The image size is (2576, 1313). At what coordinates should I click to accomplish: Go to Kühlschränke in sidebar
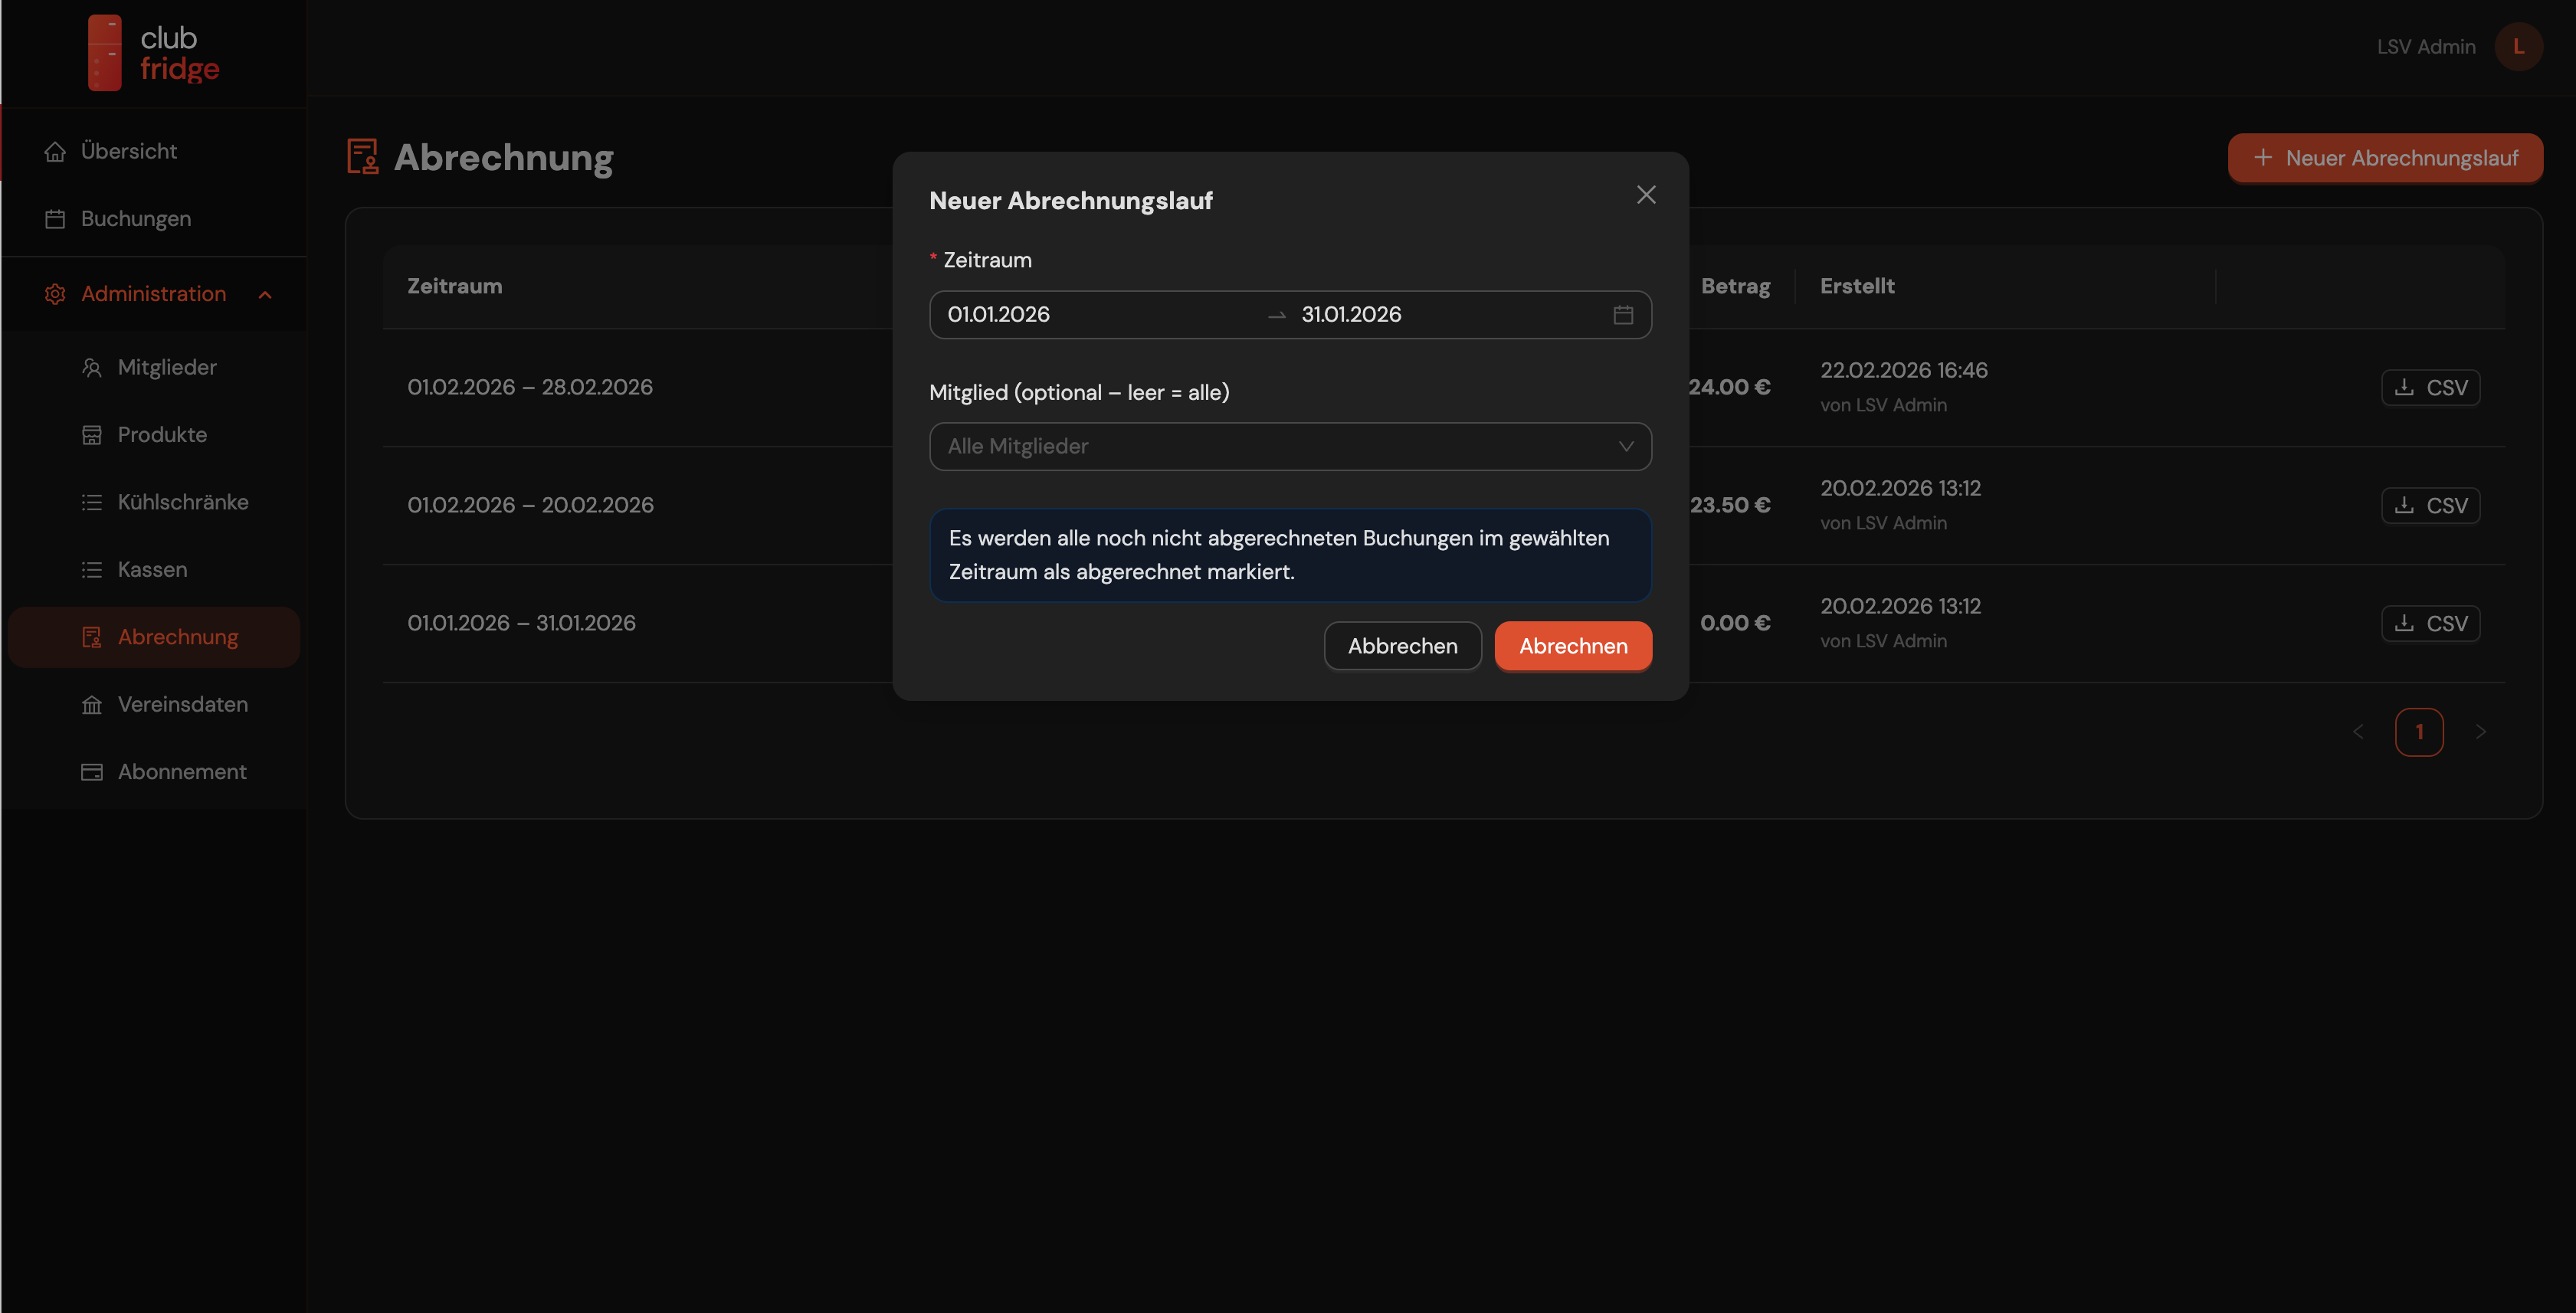[182, 502]
